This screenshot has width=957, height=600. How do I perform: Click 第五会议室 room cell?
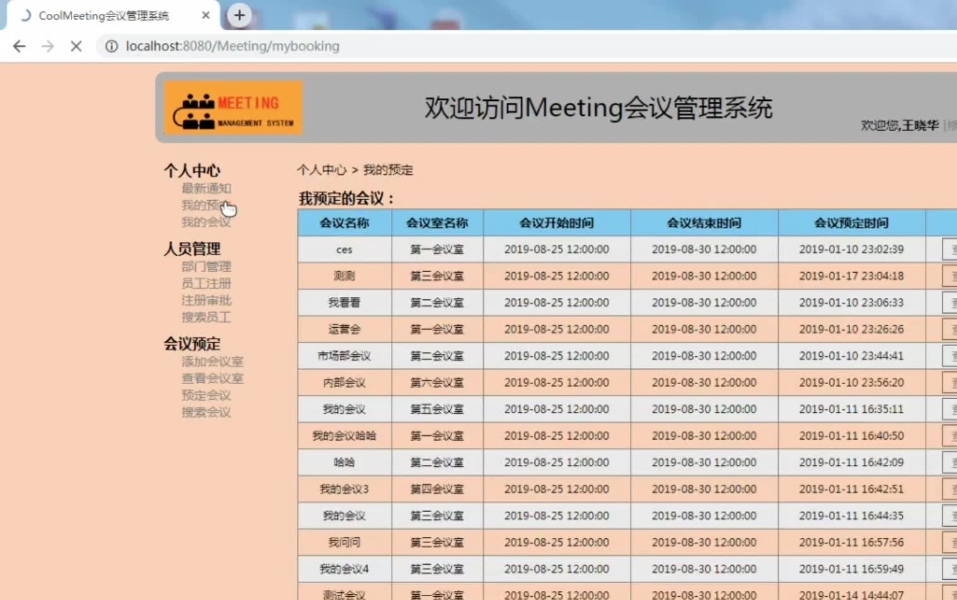point(437,409)
